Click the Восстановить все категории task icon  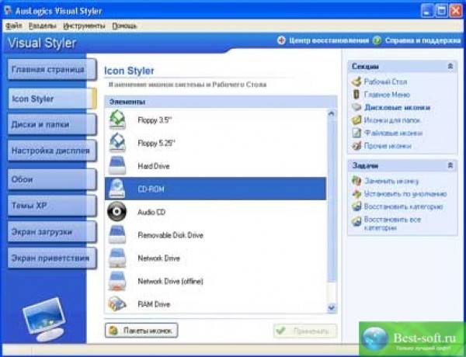point(356,221)
